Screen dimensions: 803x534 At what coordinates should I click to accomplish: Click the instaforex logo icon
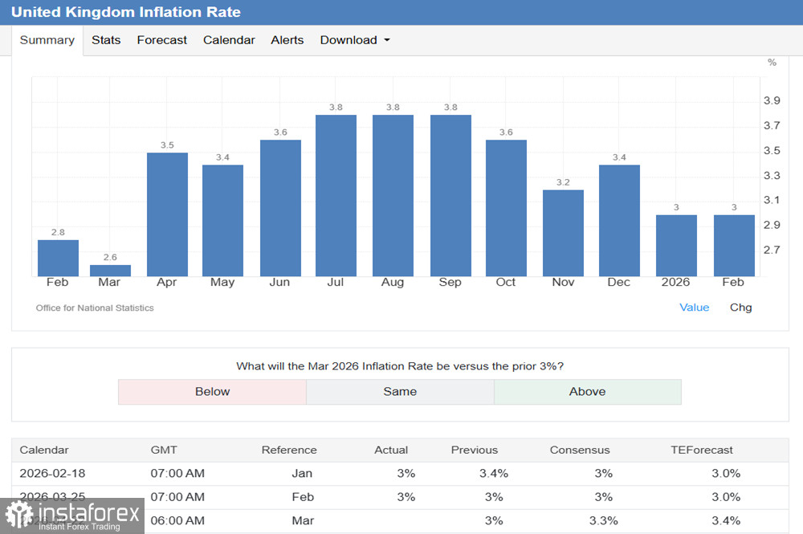(18, 516)
